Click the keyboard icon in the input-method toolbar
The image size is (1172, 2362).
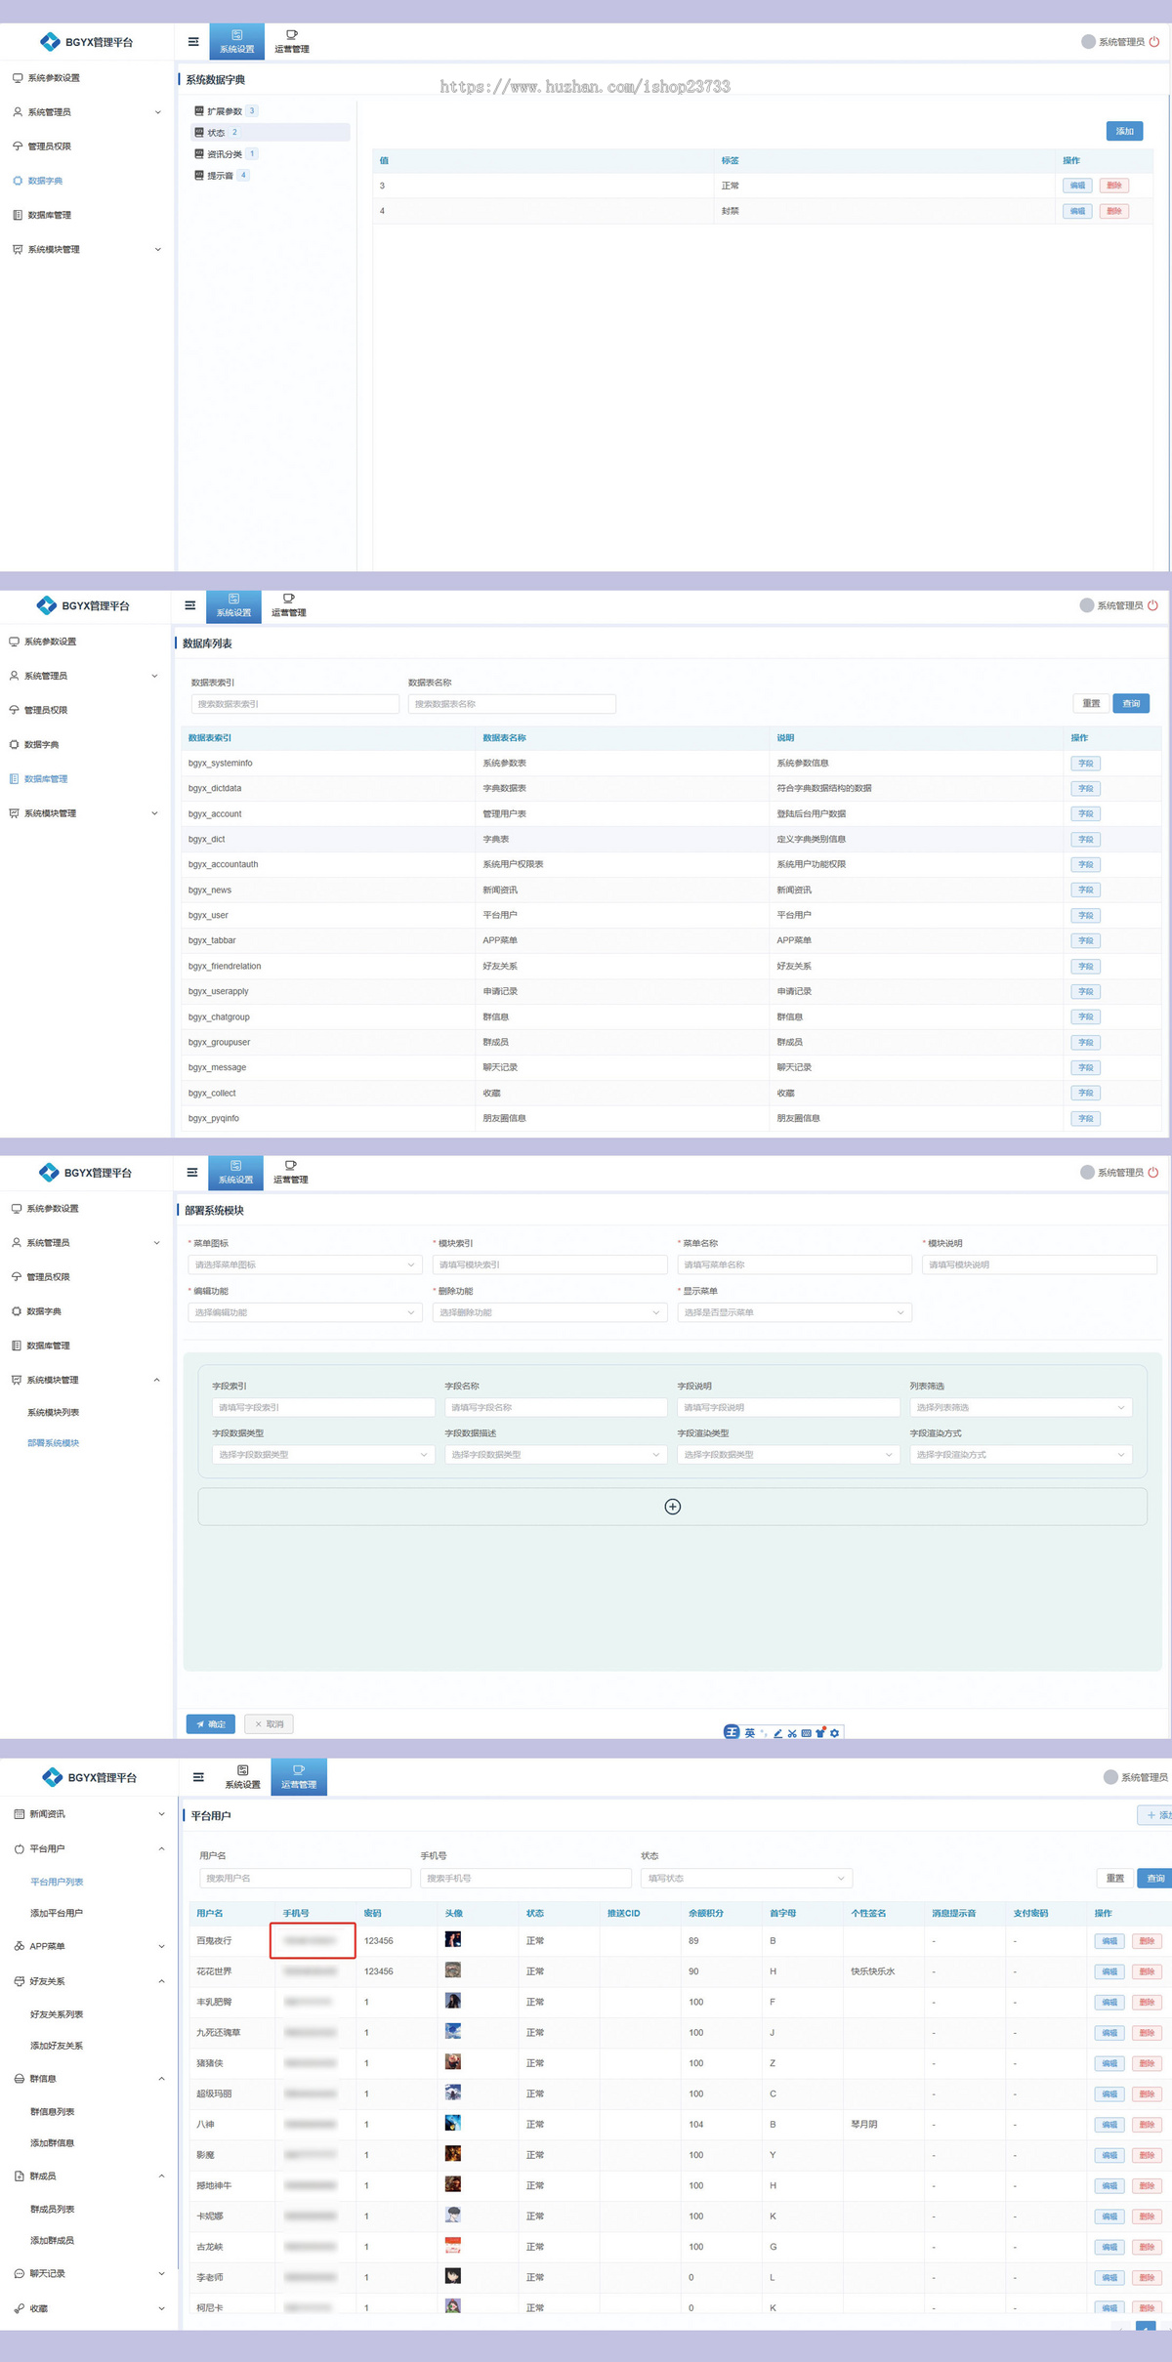click(x=806, y=1733)
